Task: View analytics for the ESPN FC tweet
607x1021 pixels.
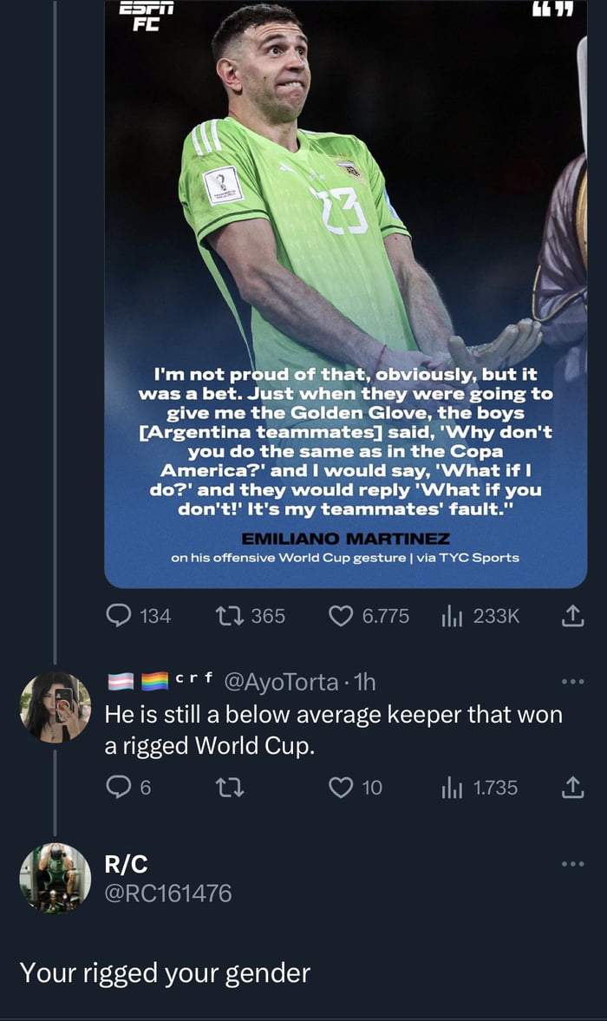Action: tap(451, 616)
